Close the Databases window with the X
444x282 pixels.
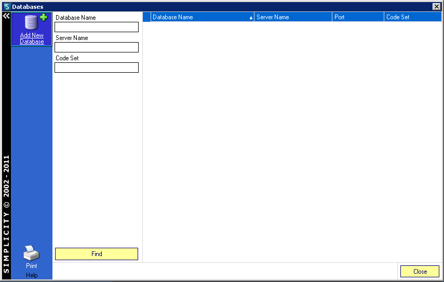point(436,7)
